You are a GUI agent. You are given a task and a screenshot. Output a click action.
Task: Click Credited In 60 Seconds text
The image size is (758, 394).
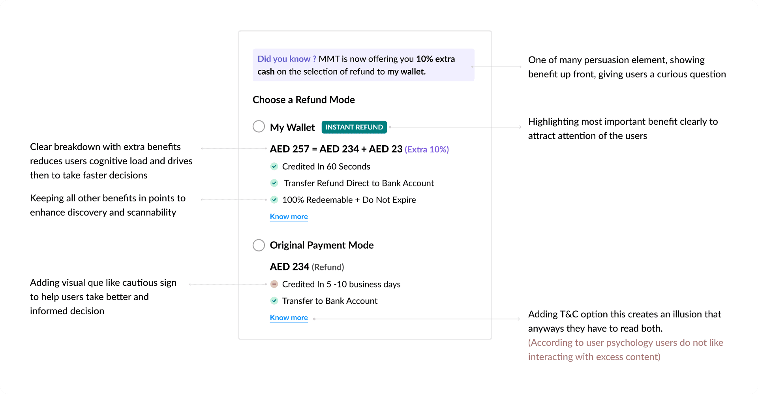click(x=326, y=167)
